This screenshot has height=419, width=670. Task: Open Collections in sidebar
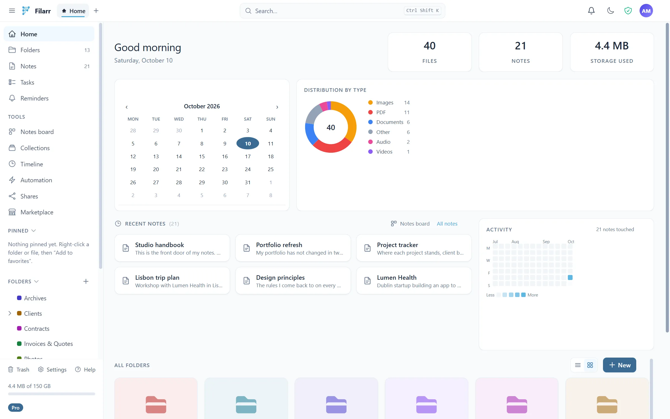(x=49, y=148)
